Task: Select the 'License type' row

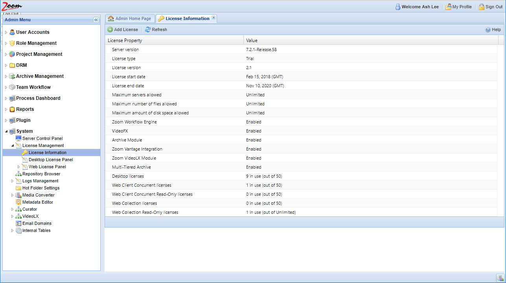Action: (301, 59)
